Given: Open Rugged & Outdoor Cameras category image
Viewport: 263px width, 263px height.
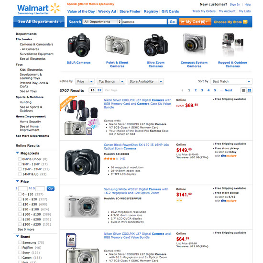Looking at the screenshot, I should [233, 44].
